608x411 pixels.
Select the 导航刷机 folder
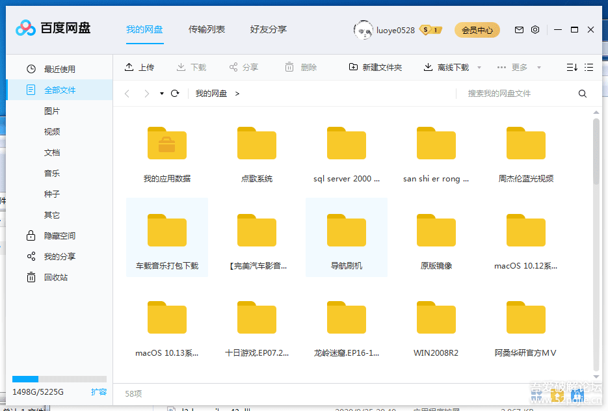coord(346,237)
